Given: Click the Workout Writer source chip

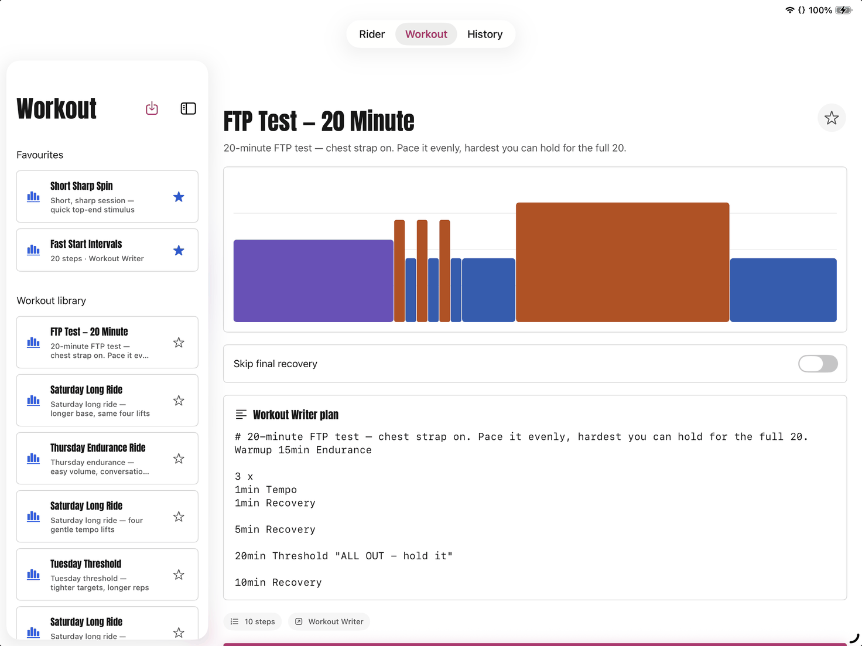Looking at the screenshot, I should (329, 621).
